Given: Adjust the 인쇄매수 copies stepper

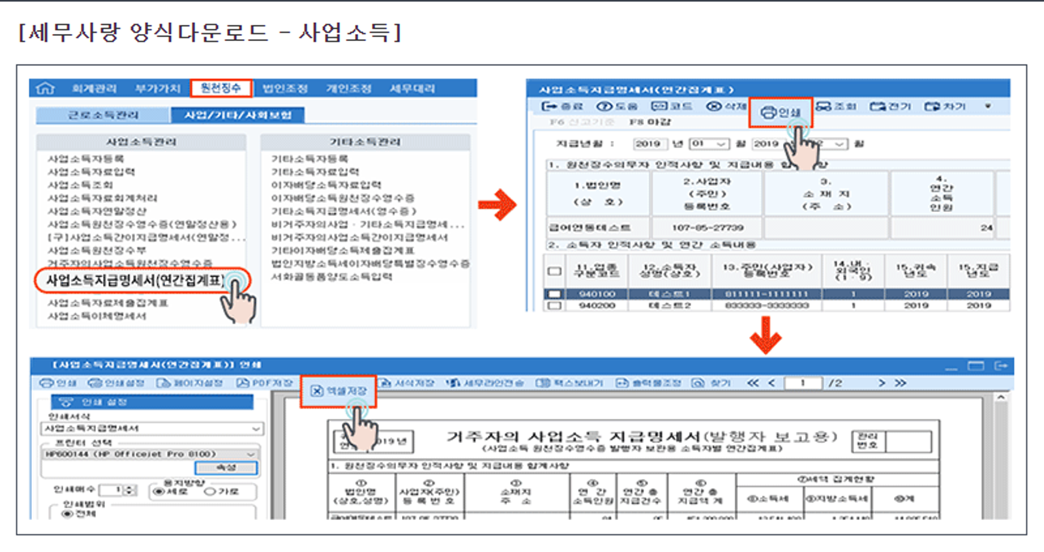Looking at the screenshot, I should pyautogui.click(x=130, y=489).
